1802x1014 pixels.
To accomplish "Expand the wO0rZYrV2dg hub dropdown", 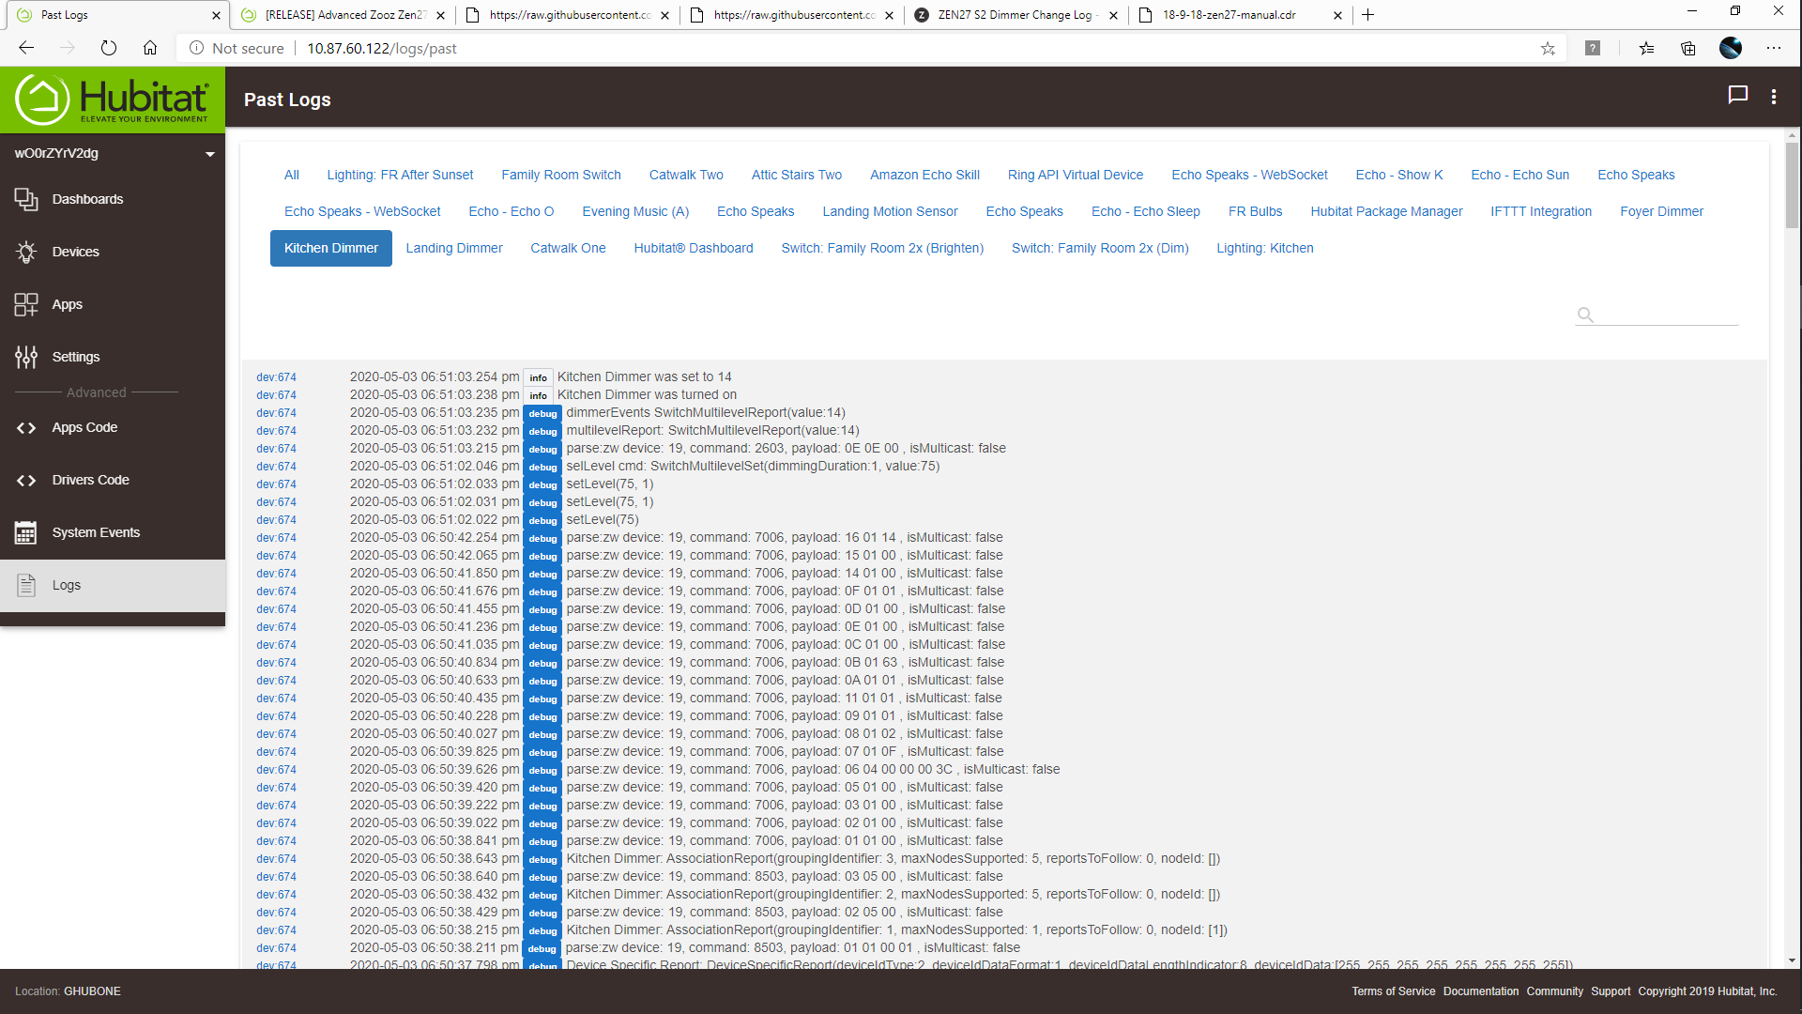I will [x=209, y=154].
